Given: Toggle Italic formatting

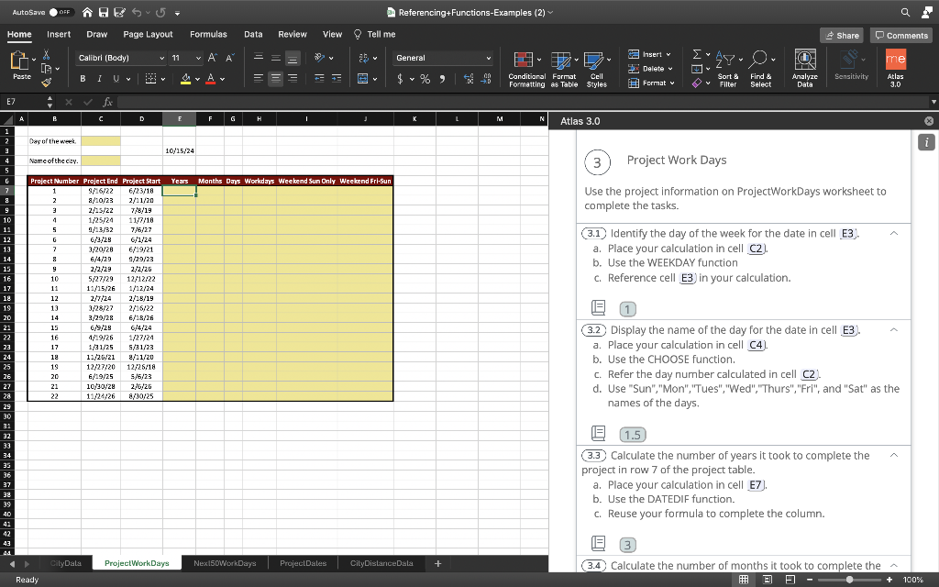Looking at the screenshot, I should pos(100,79).
